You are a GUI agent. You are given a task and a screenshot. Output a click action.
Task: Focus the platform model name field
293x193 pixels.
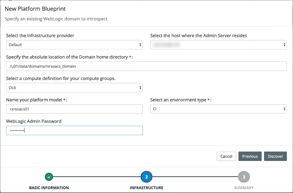[74, 109]
